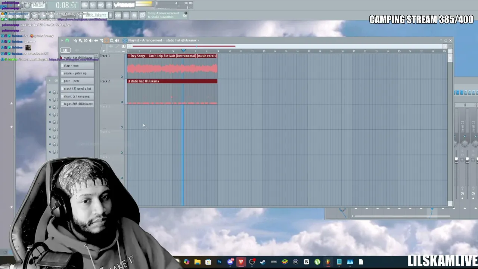Click the tempo display showing 140.000

pyautogui.click(x=37, y=6)
